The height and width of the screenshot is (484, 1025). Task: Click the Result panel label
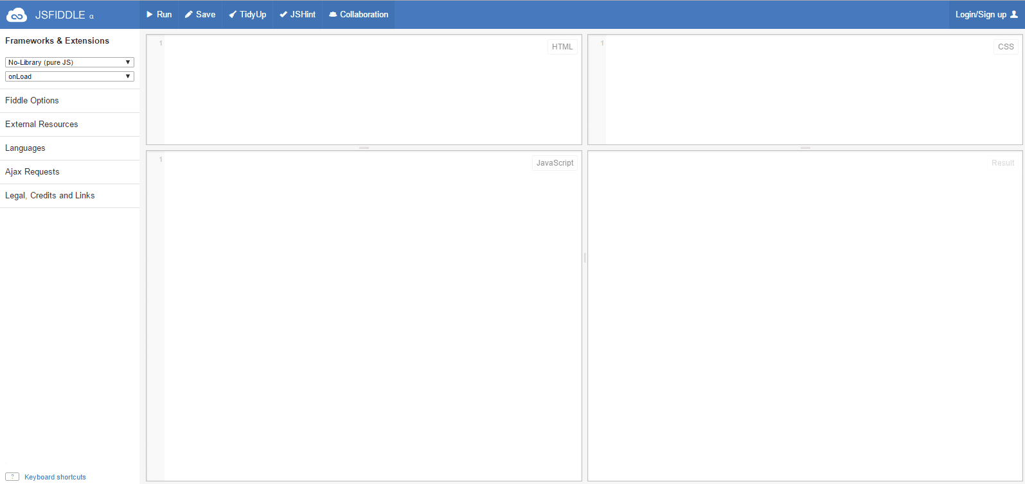tap(1003, 163)
